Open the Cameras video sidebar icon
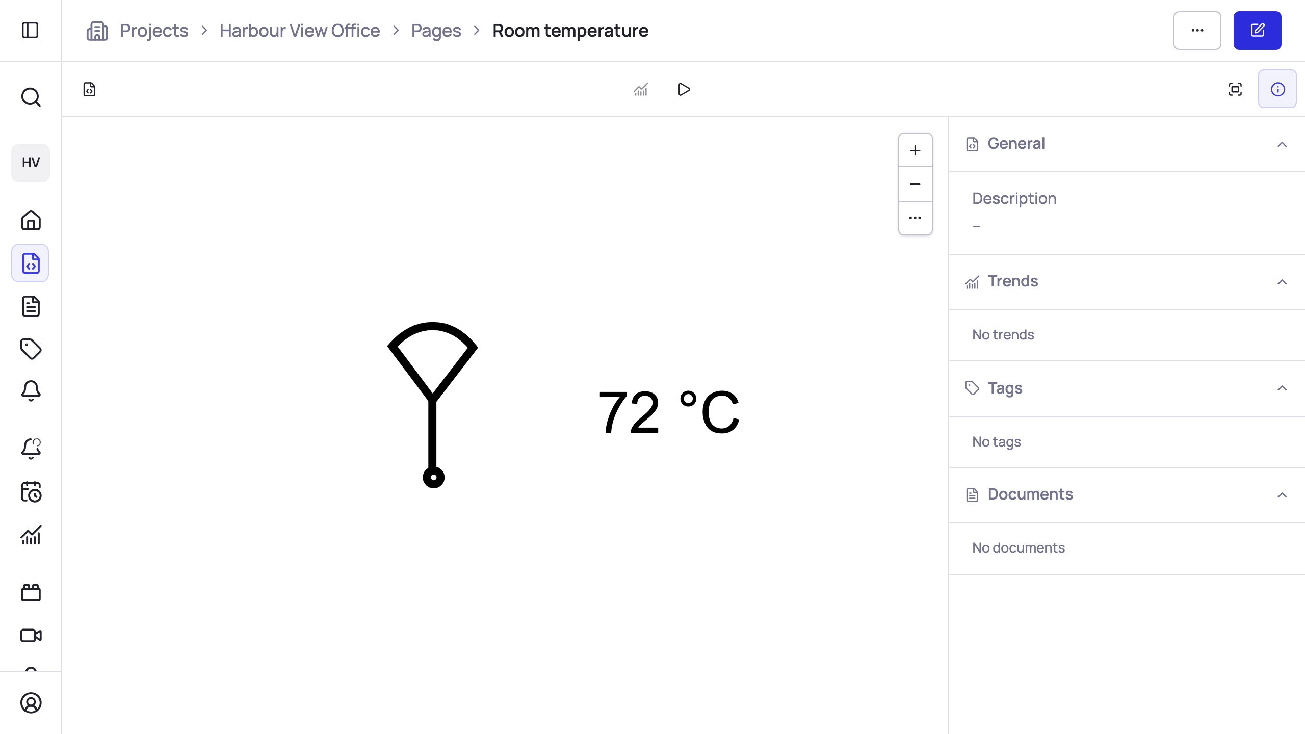The height and width of the screenshot is (734, 1305). click(31, 636)
